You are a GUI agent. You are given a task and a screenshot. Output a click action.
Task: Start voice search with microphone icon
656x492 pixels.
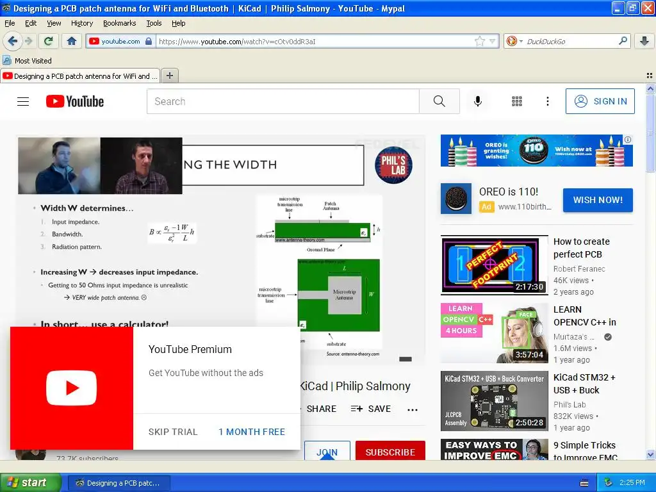[478, 101]
